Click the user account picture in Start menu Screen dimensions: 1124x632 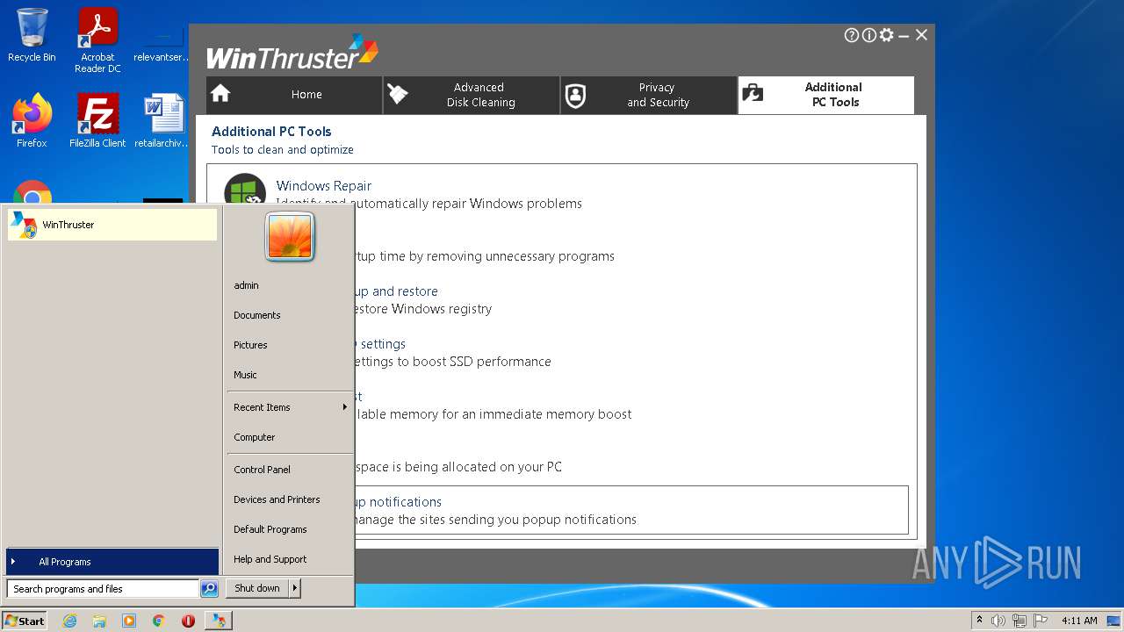pyautogui.click(x=290, y=237)
